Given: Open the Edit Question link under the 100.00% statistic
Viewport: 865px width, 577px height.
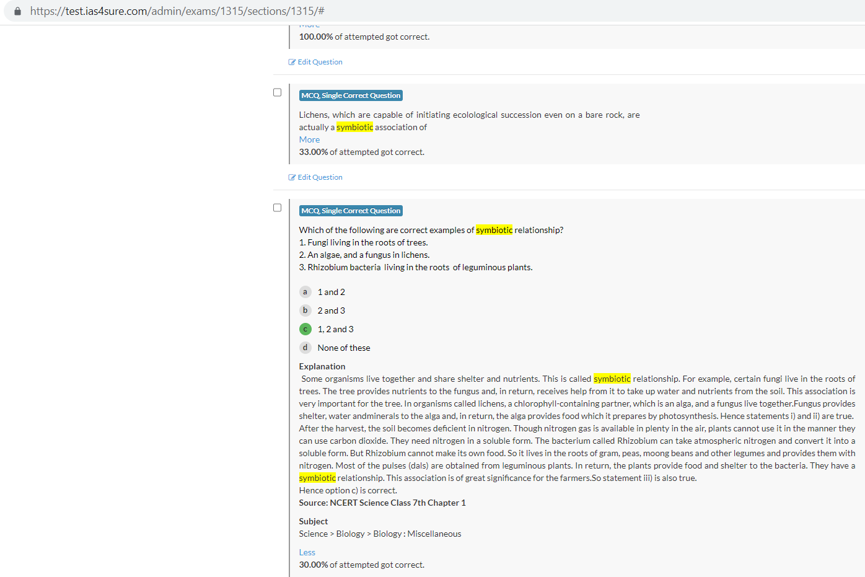Looking at the screenshot, I should click(x=320, y=62).
